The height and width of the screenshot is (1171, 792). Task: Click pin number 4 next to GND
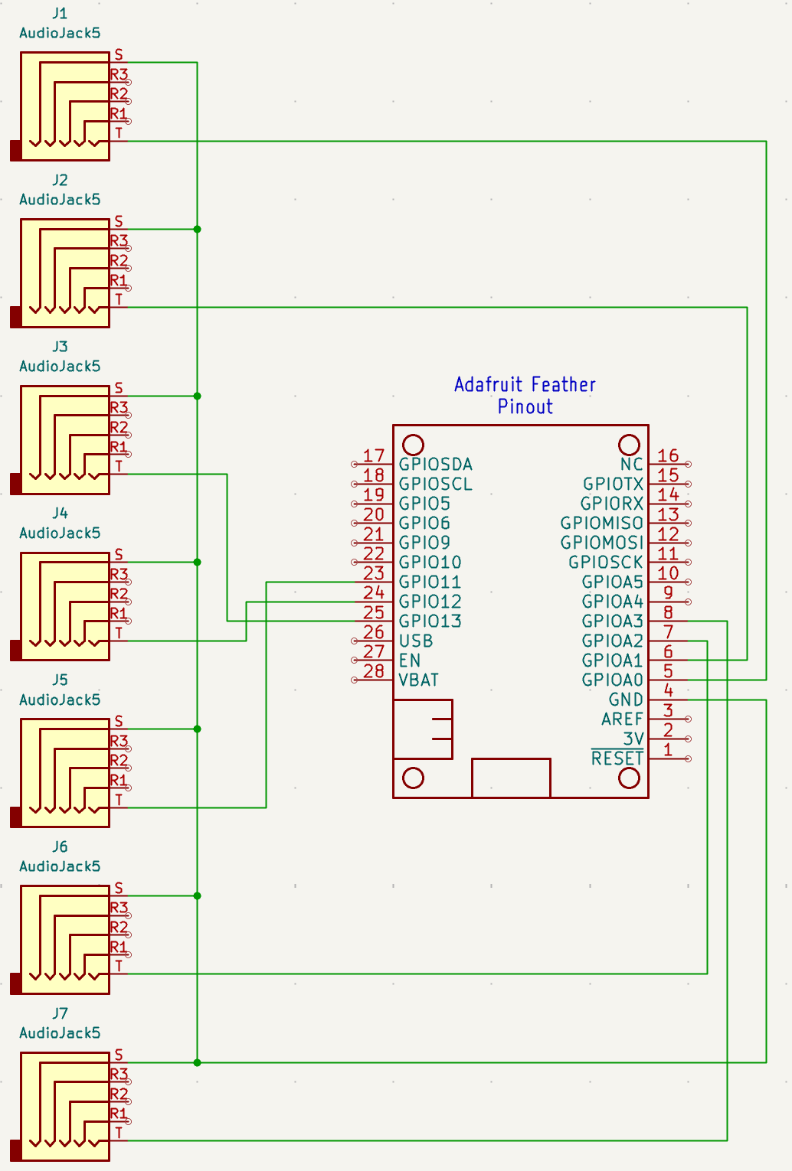(x=668, y=691)
